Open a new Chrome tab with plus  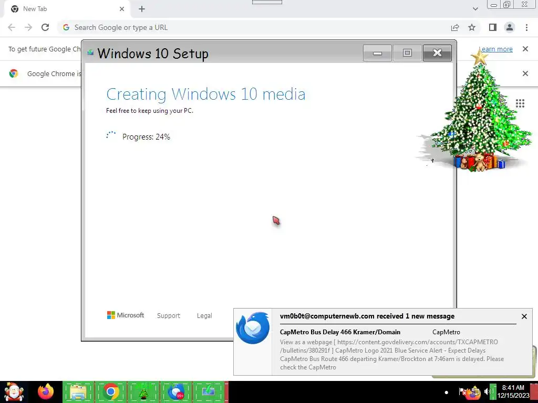142,9
